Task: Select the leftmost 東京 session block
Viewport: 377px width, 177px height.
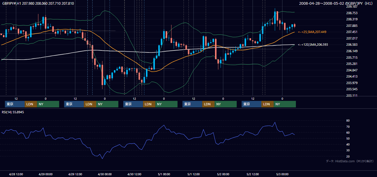Action: (15, 104)
